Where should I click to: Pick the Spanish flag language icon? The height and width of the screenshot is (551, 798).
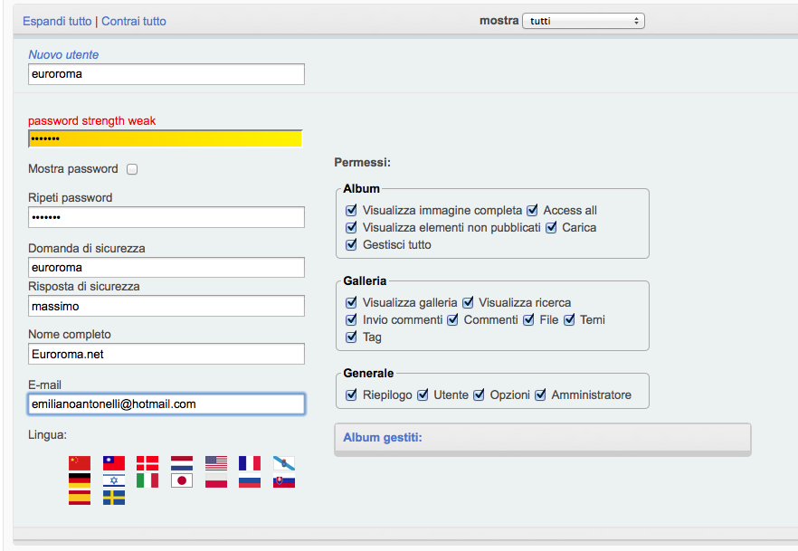[80, 498]
